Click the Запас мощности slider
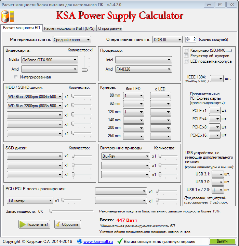This screenshot has width=239, height=246. tap(71, 211)
